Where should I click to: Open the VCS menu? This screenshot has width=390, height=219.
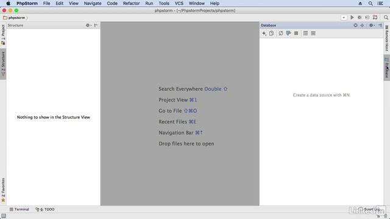pos(179,3)
